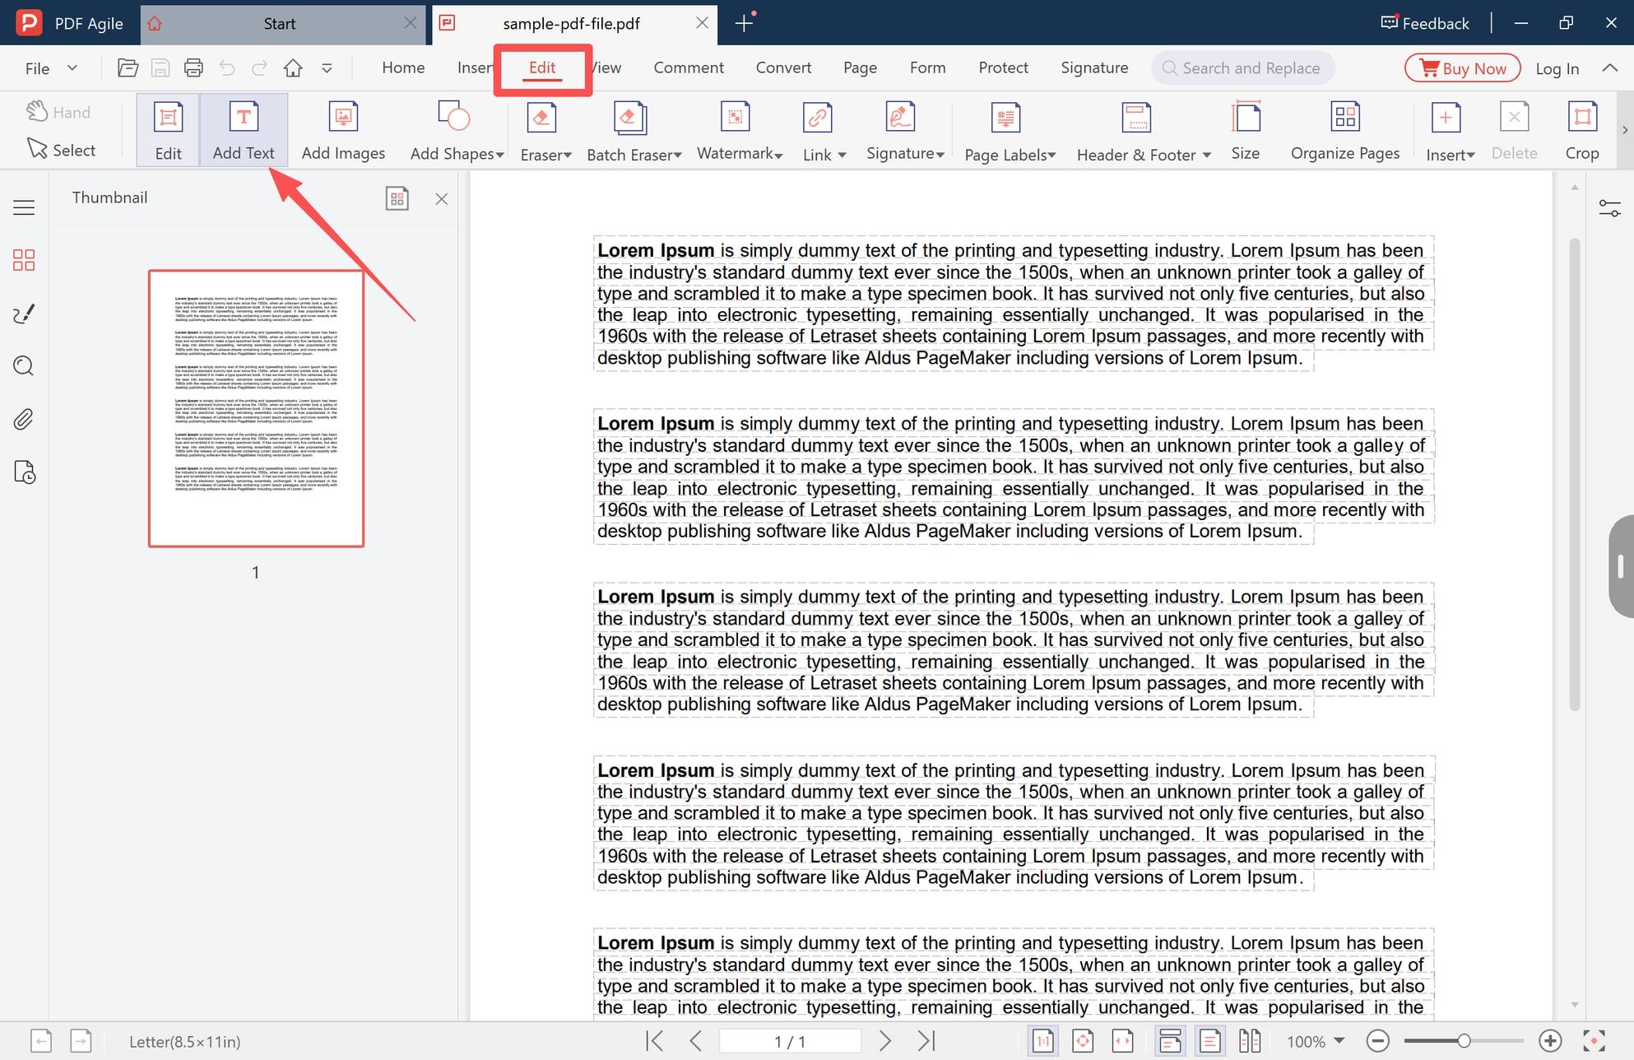Toggle the Select tool
Image resolution: width=1634 pixels, height=1060 pixels.
(x=61, y=150)
